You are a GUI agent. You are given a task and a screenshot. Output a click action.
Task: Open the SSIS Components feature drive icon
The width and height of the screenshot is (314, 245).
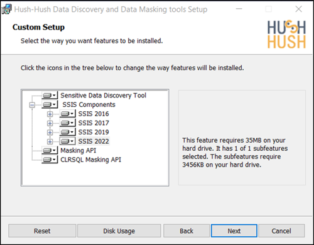[50, 104]
